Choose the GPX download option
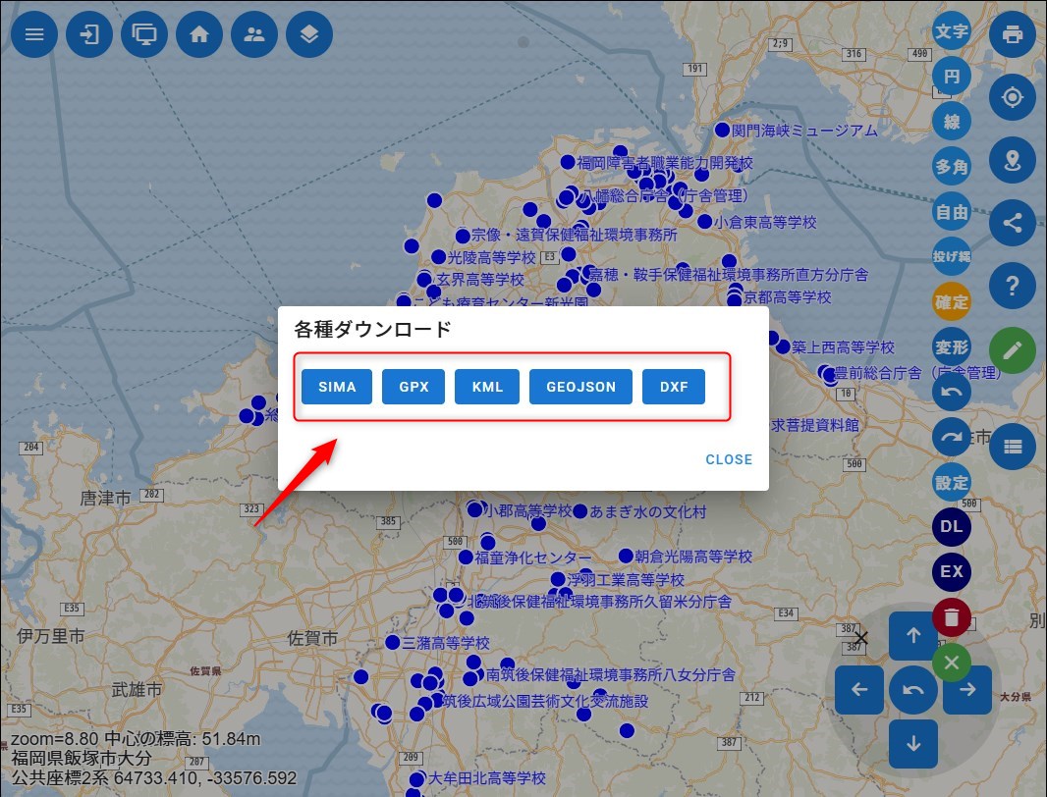Screen dimensions: 1047x797 (413, 387)
